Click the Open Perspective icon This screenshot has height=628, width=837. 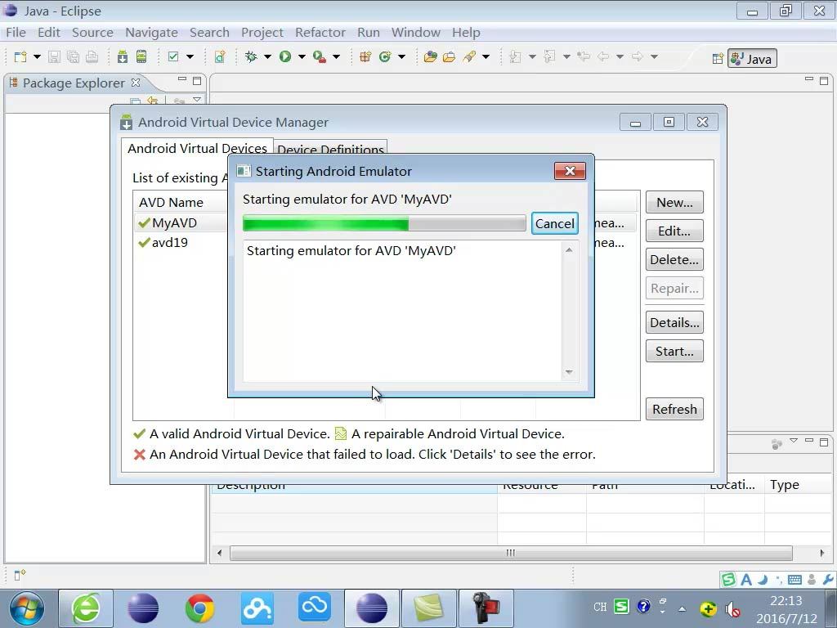(x=718, y=59)
